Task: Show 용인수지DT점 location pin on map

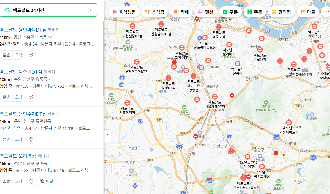Action: 31,139
